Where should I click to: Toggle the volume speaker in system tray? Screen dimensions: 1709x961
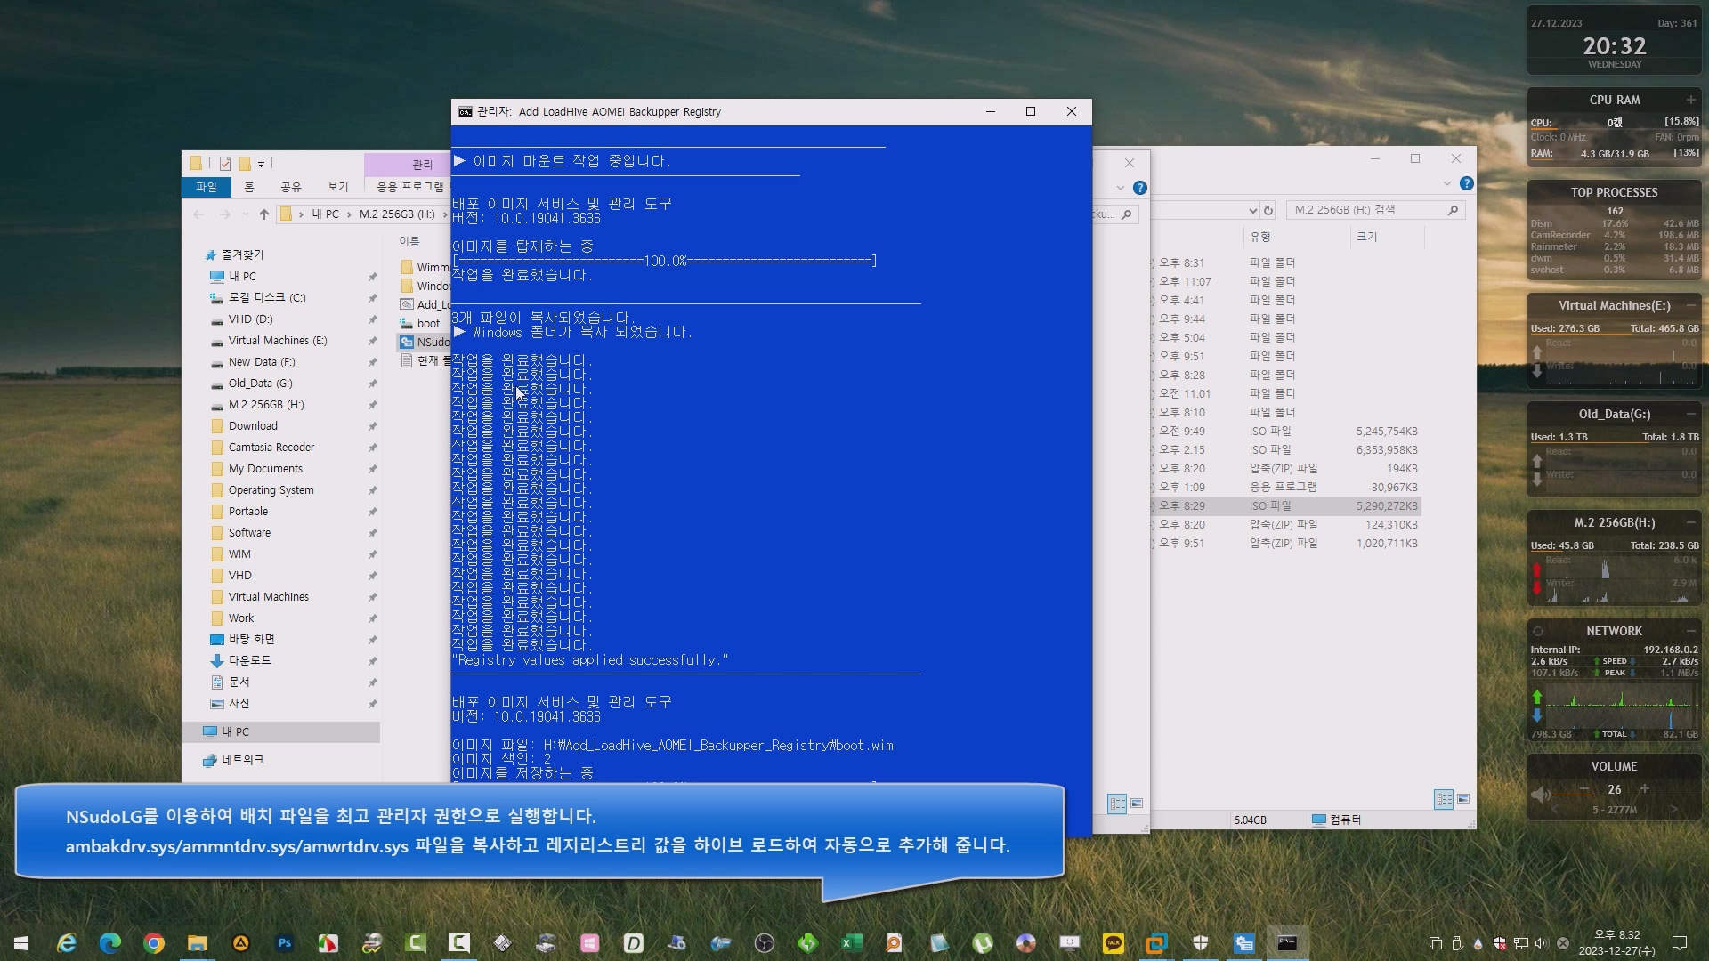(1541, 943)
